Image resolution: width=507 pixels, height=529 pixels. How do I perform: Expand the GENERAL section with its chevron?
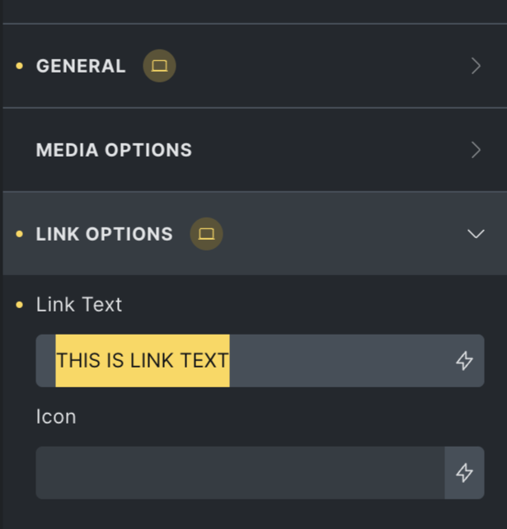pos(476,66)
